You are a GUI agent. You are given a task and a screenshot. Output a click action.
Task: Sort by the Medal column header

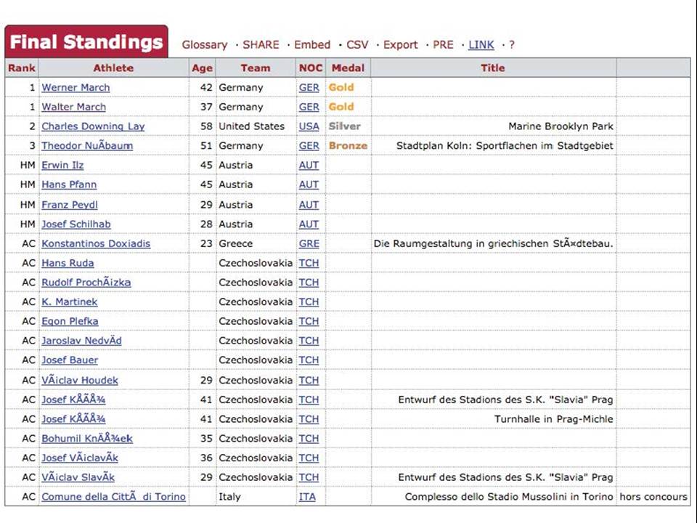[348, 68]
